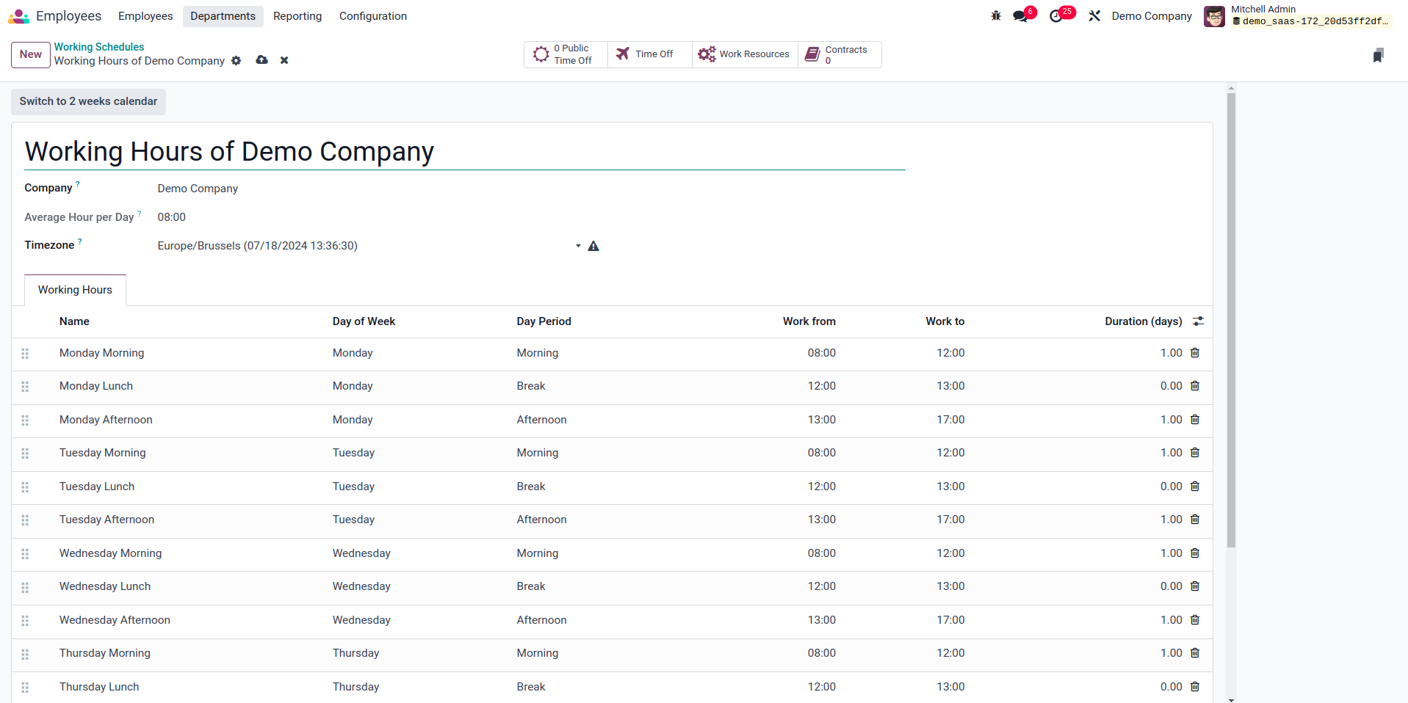The width and height of the screenshot is (1408, 703).
Task: Open Work Resources stat button
Action: click(745, 54)
